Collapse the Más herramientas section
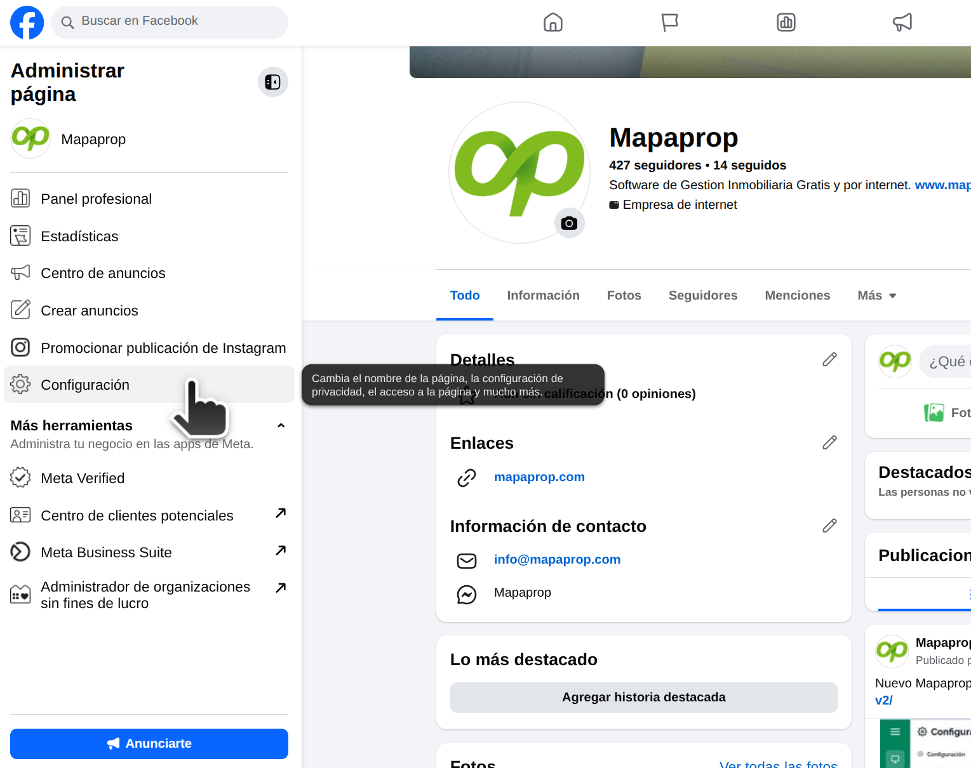Viewport: 971px width, 768px height. 281,426
